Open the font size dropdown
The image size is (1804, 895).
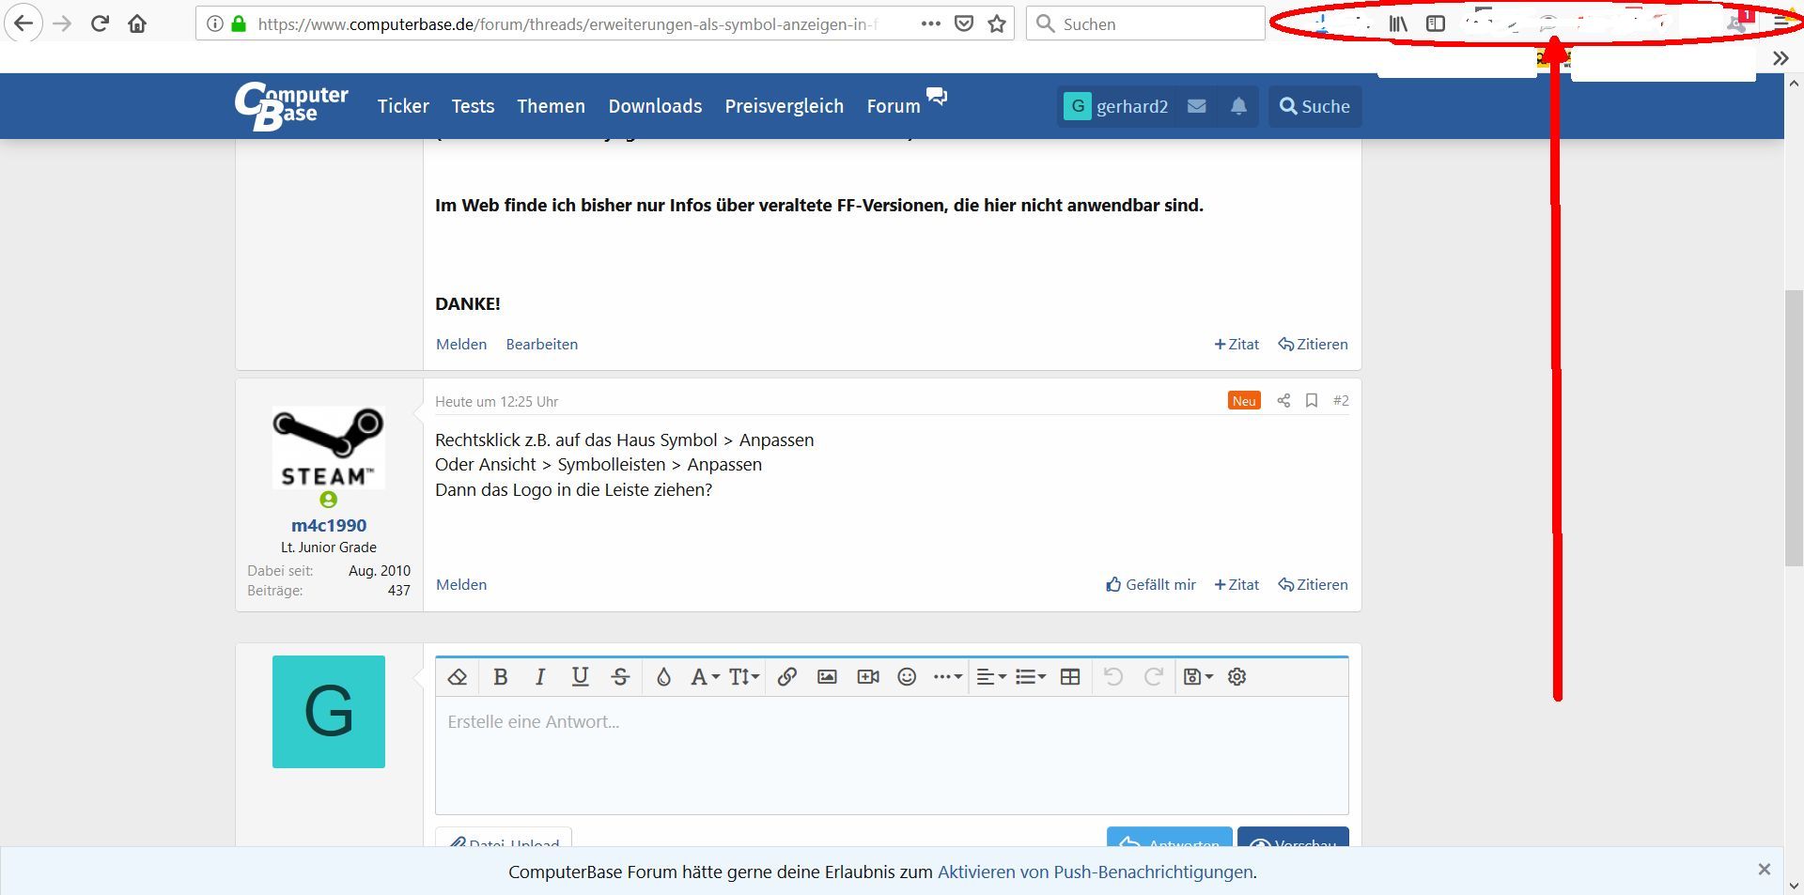744,676
